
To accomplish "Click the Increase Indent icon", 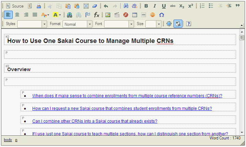I will [229, 6].
